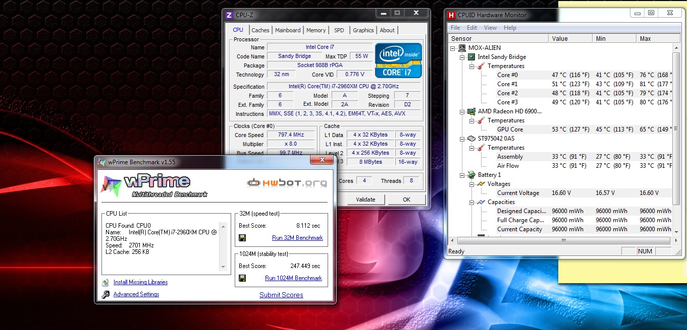Screen dimensions: 687x330
Task: Collapse the Capacities node
Action: 471,202
